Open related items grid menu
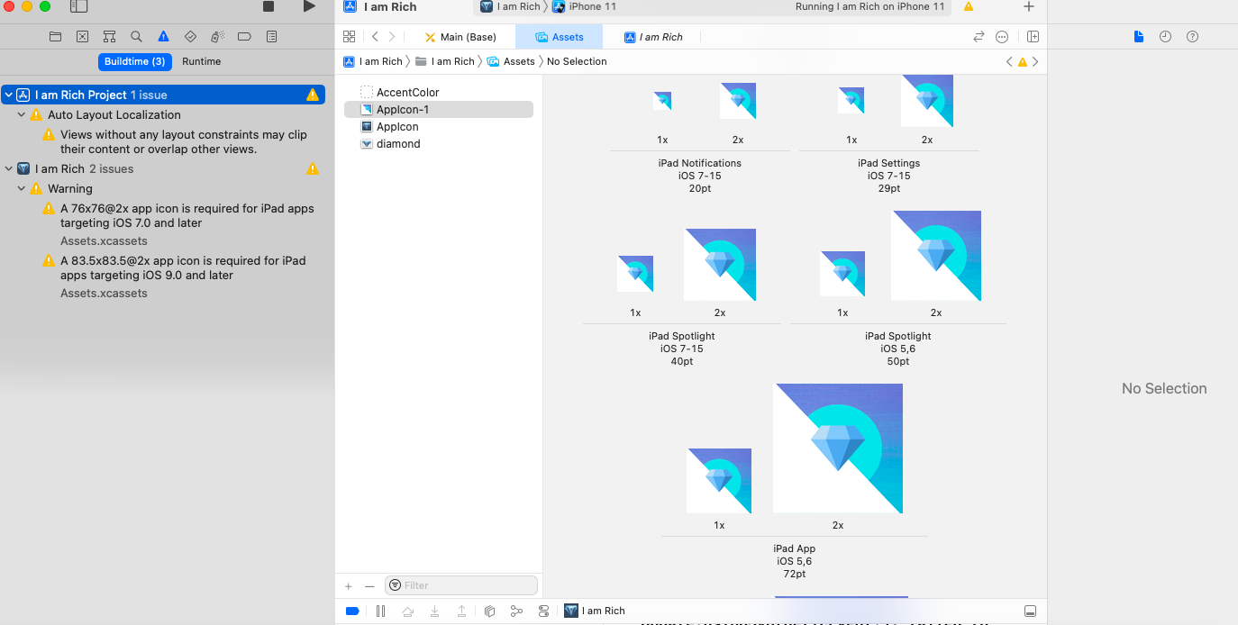This screenshot has height=625, width=1238. 350,37
